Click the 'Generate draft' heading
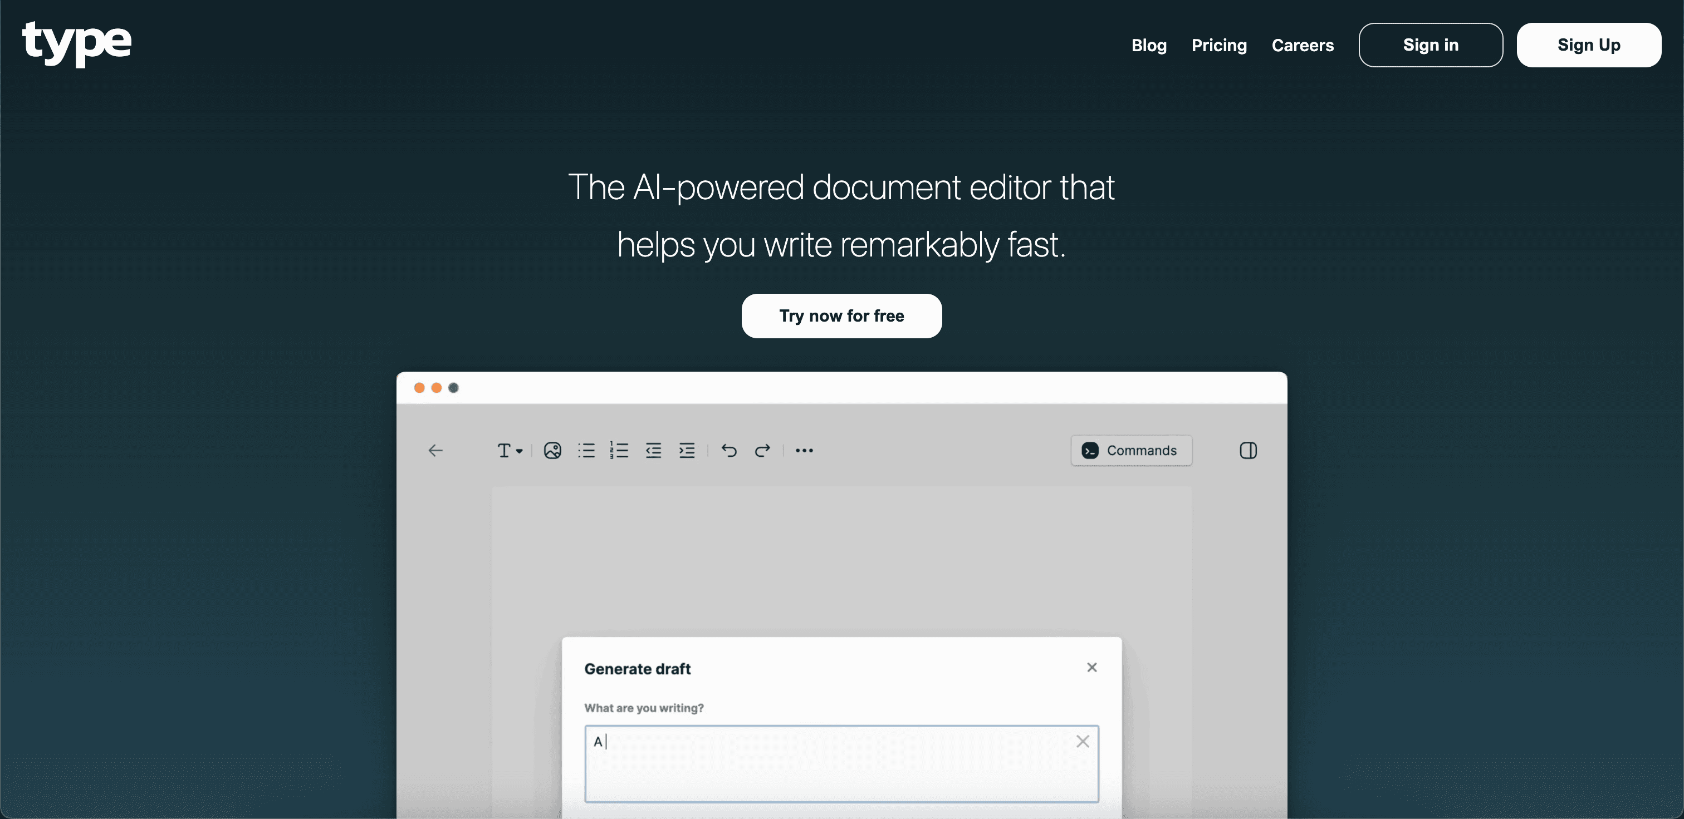1684x819 pixels. click(x=638, y=669)
